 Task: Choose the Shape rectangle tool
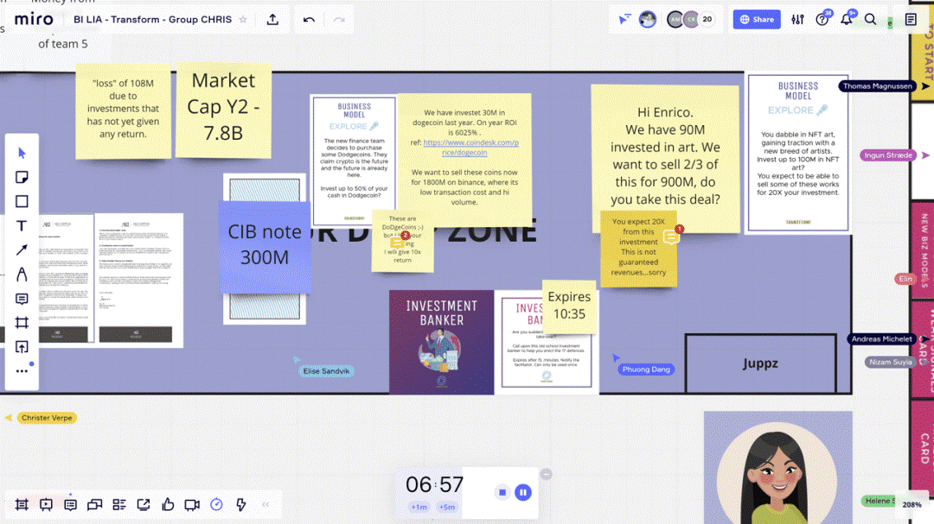coord(22,201)
